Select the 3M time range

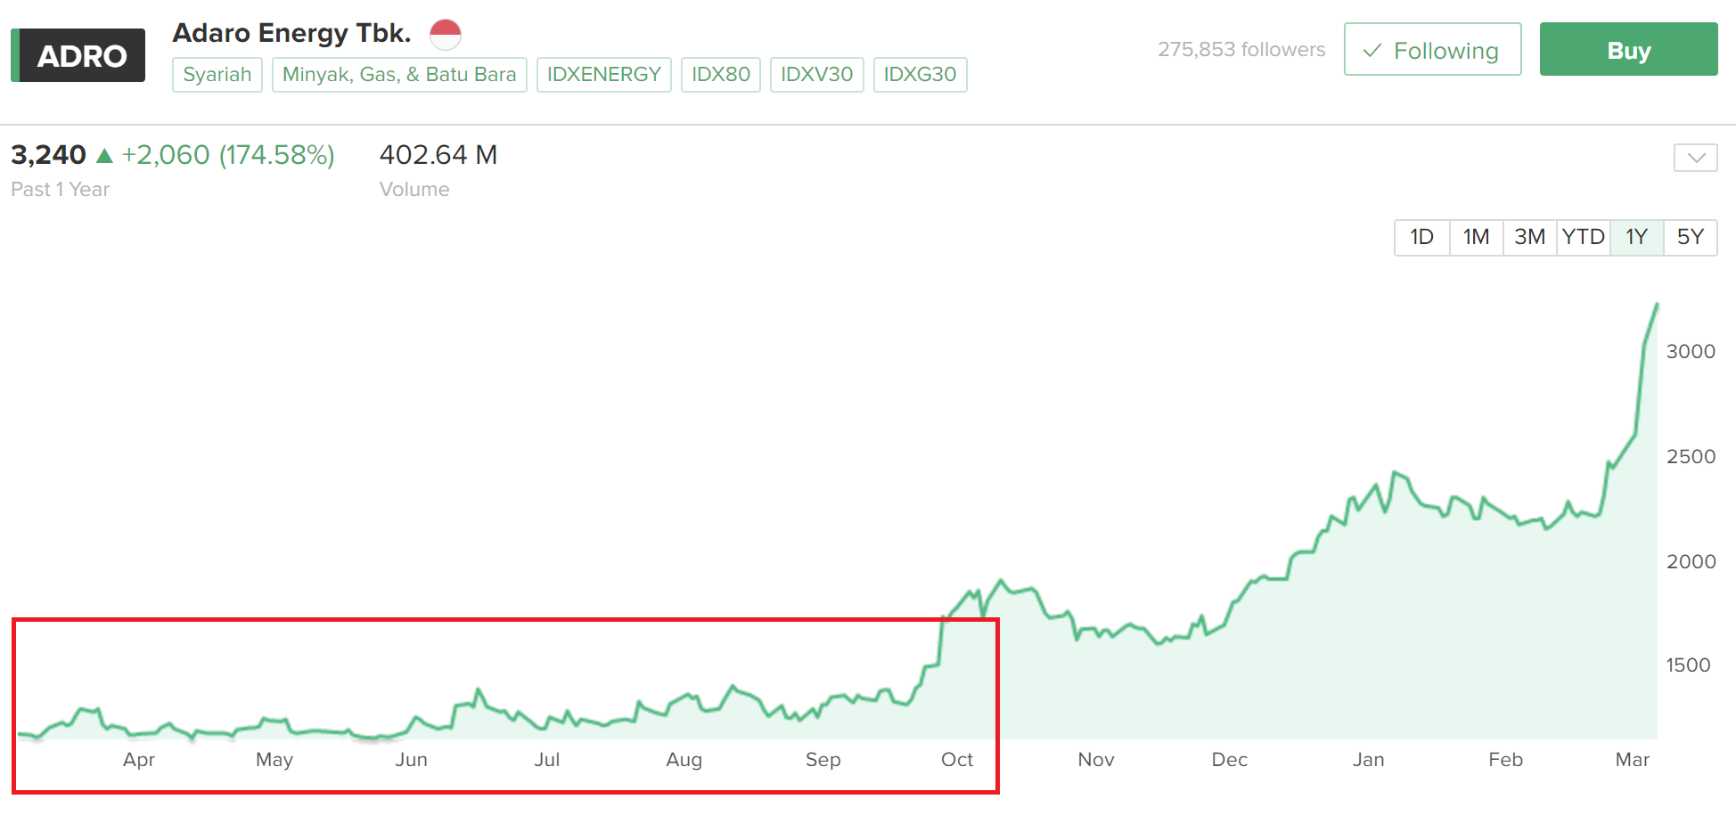[1529, 237]
